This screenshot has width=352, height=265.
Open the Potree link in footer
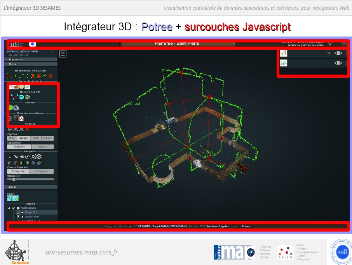(246, 227)
